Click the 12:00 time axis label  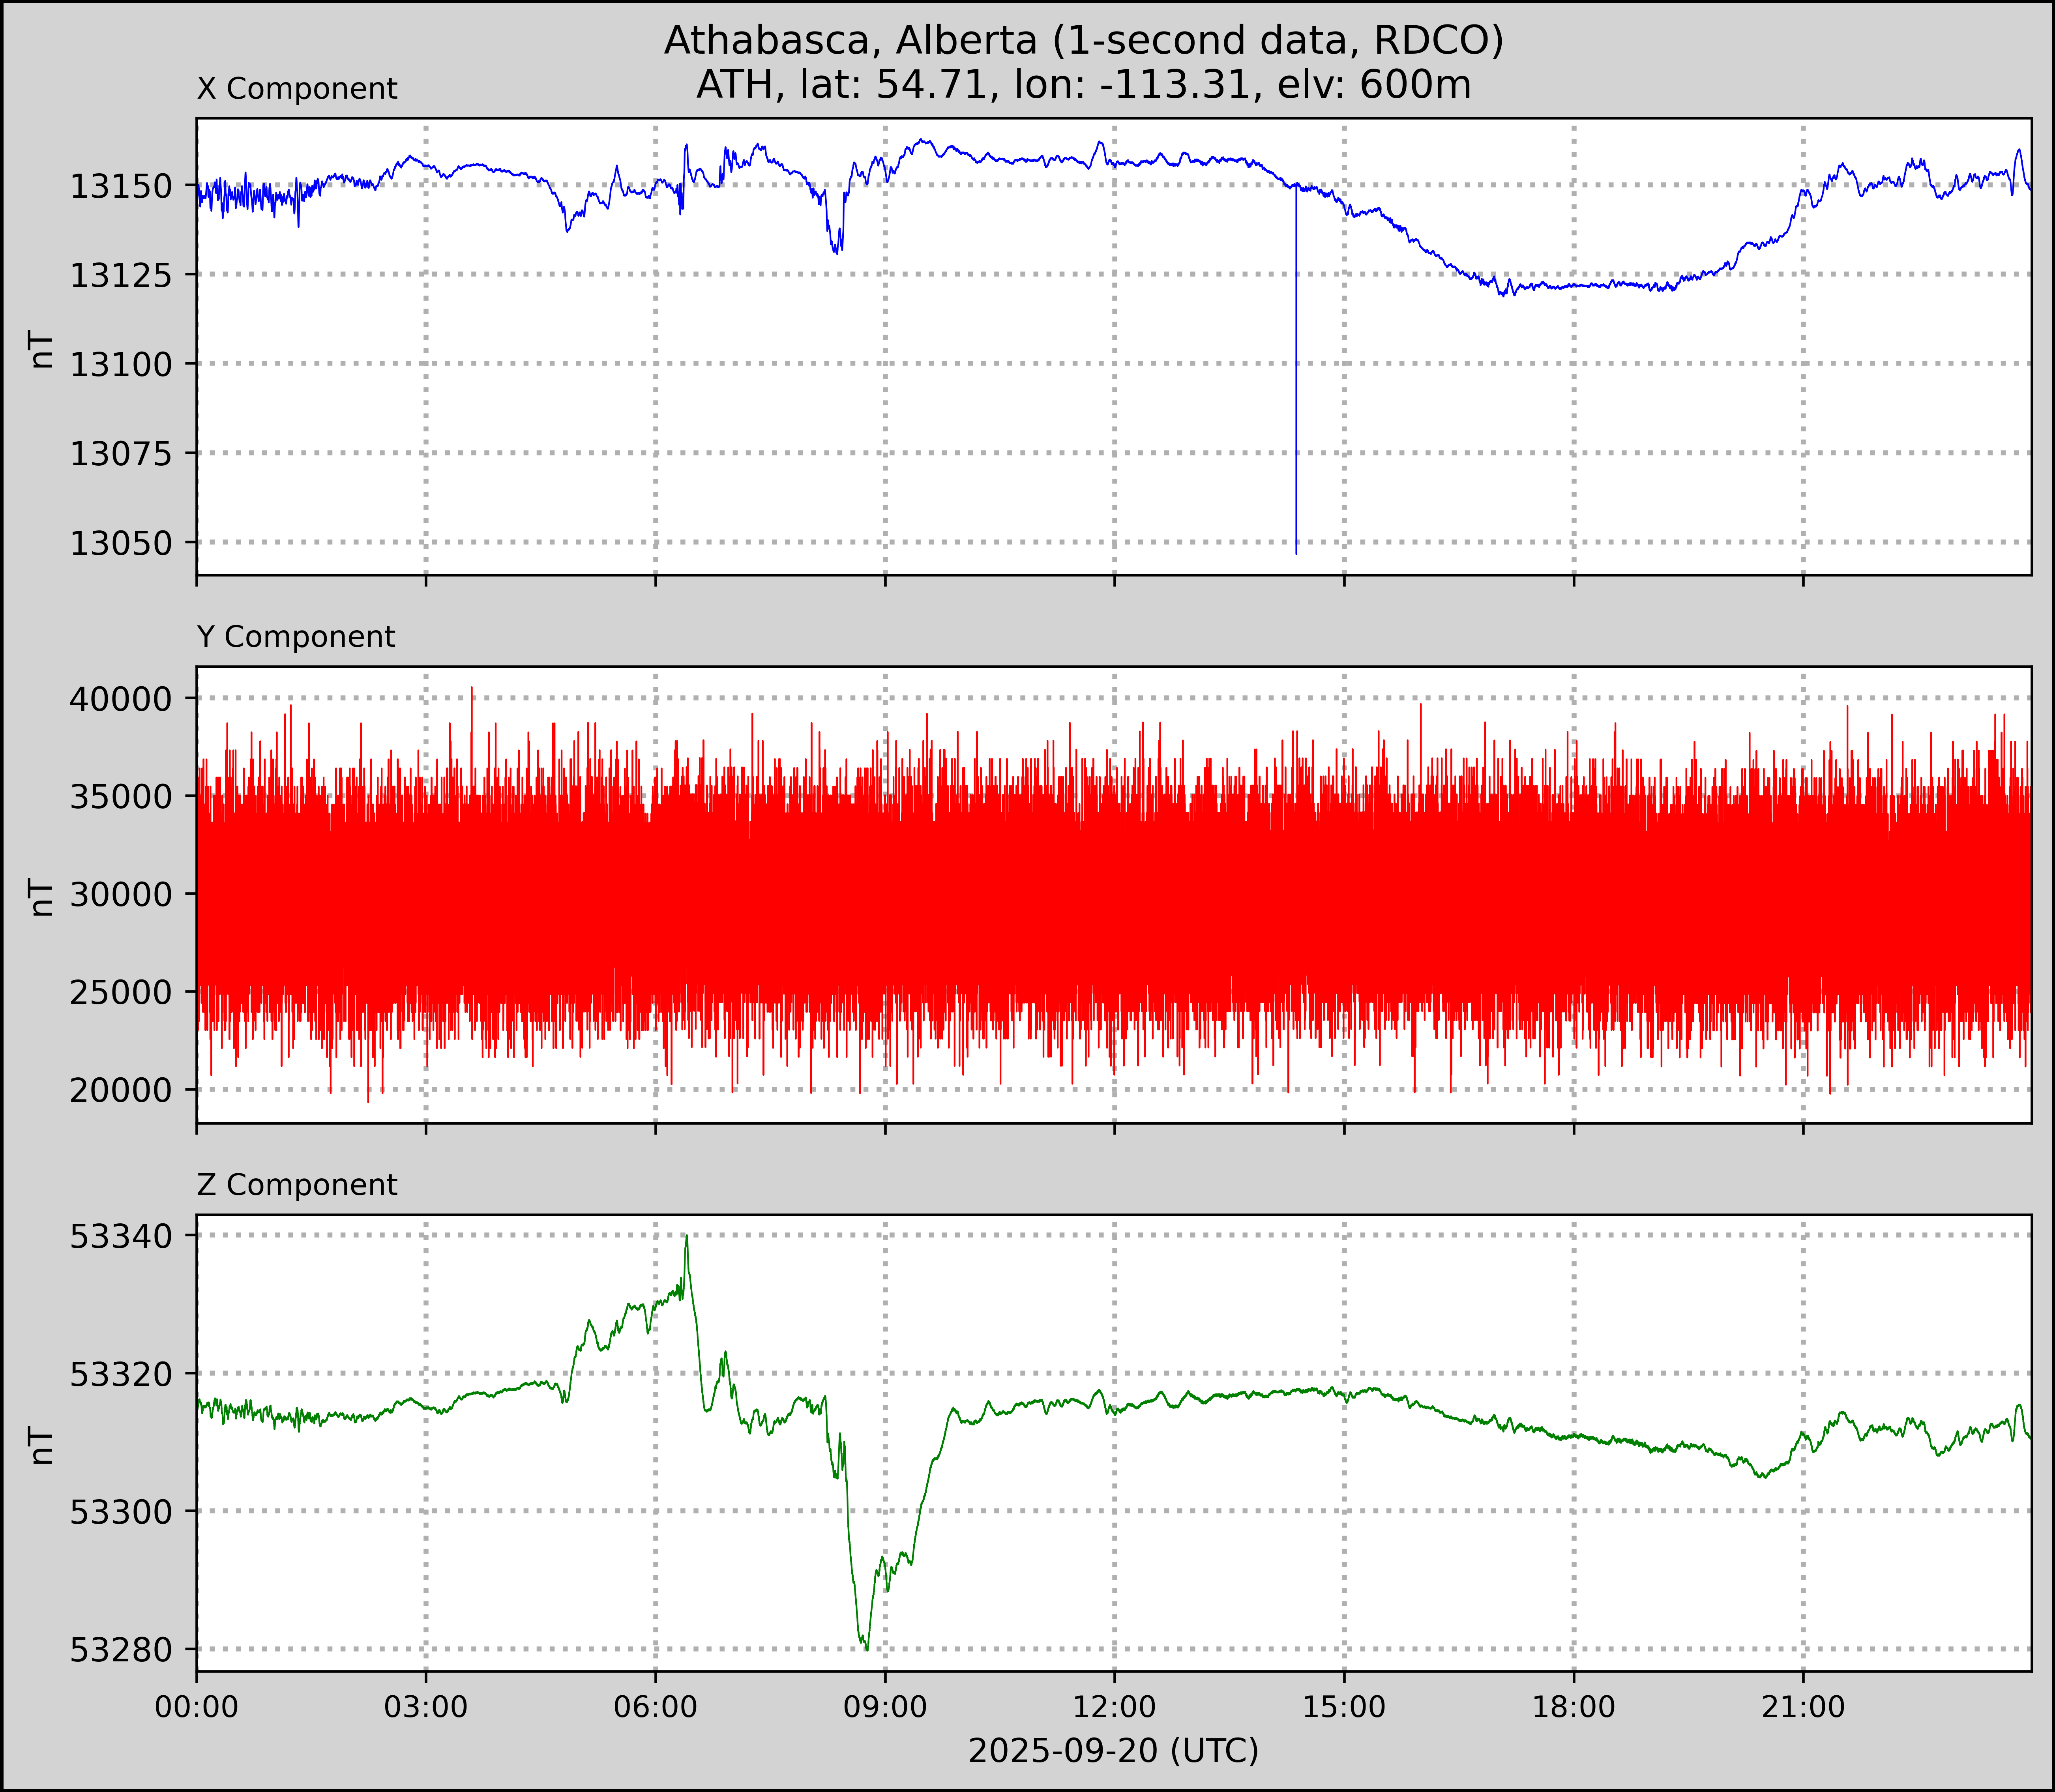(x=1114, y=1707)
